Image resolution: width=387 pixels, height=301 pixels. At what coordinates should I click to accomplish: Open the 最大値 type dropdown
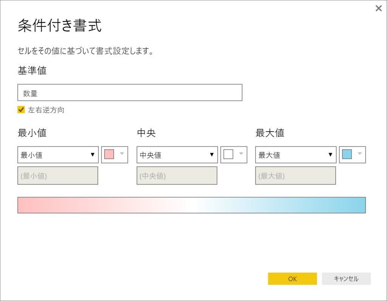click(x=296, y=155)
